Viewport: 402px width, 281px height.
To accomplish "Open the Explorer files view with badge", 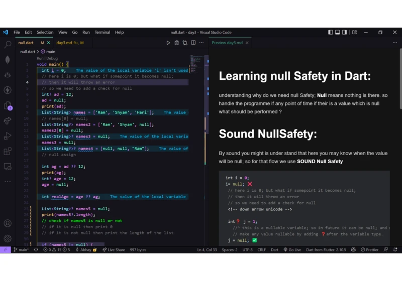I will [x=8, y=105].
